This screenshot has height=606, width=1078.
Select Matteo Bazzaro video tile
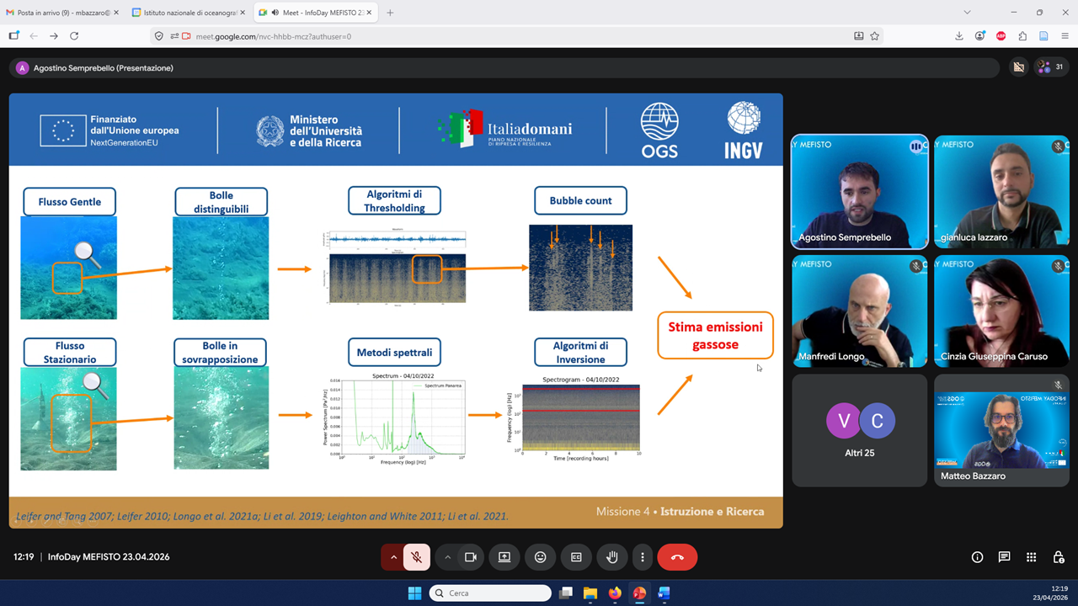[x=1001, y=430]
